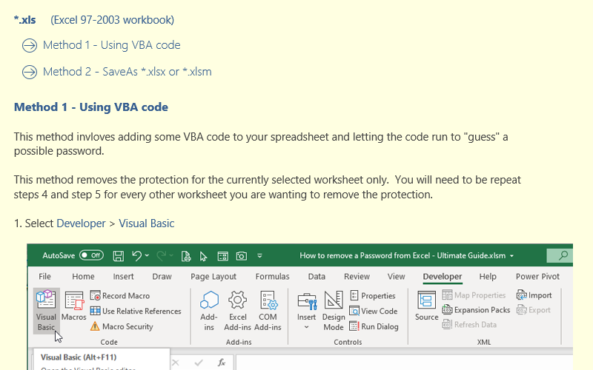Expand the Undo history dropdown

(x=147, y=255)
